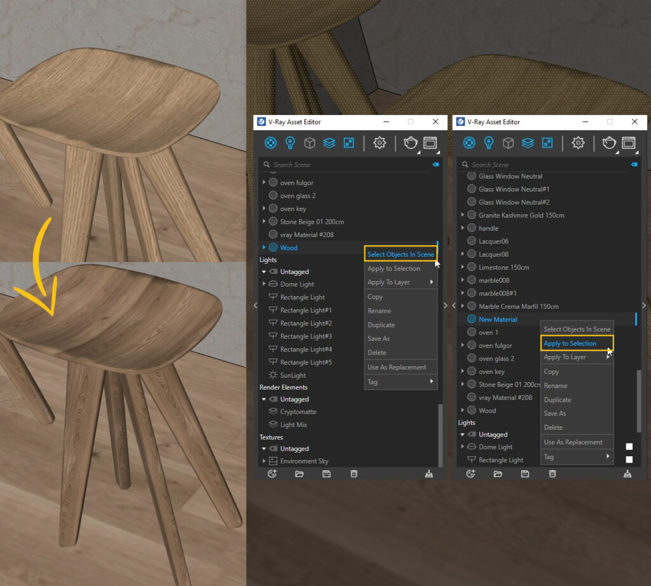651x586 pixels.
Task: Click purge broom icon in left Asset Editor
Action: (430, 474)
